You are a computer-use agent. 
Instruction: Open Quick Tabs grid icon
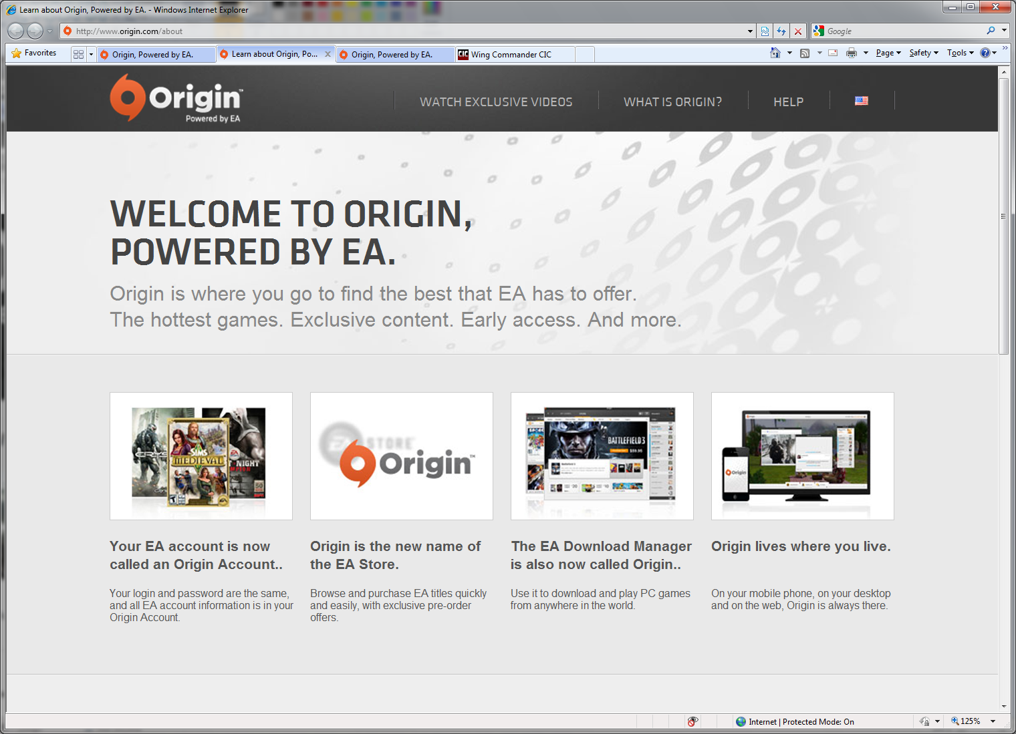click(78, 54)
